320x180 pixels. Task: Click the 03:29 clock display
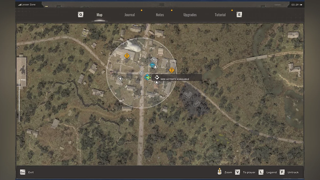(295, 5)
